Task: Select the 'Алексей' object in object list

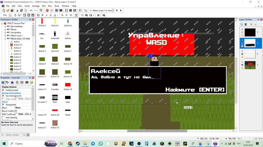Action: pyautogui.click(x=55, y=35)
